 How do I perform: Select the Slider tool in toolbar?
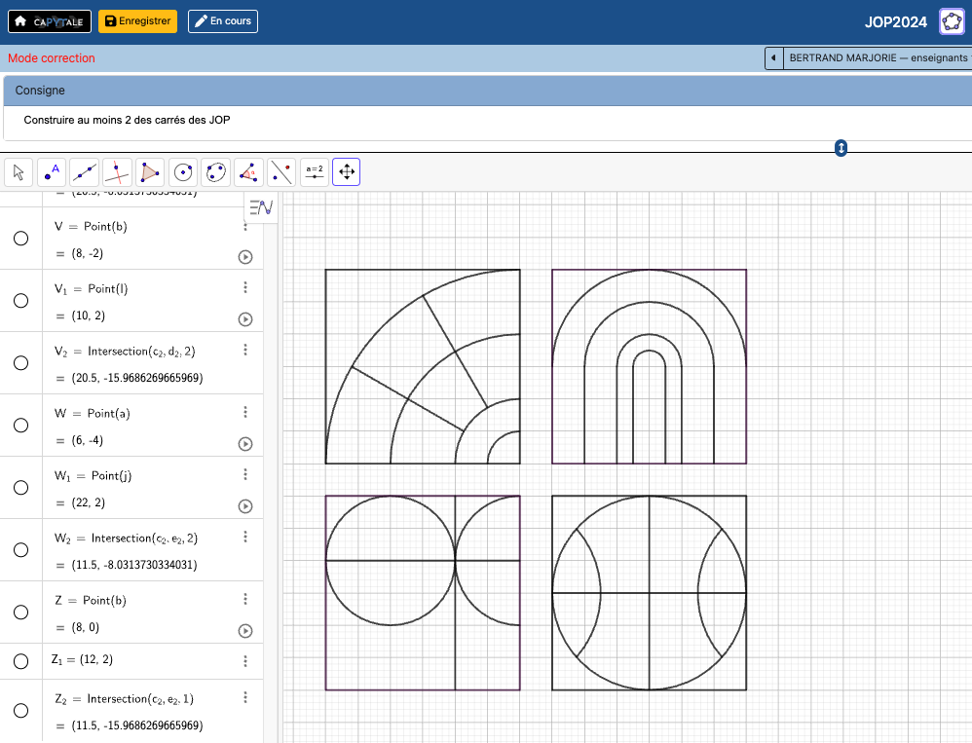(314, 172)
